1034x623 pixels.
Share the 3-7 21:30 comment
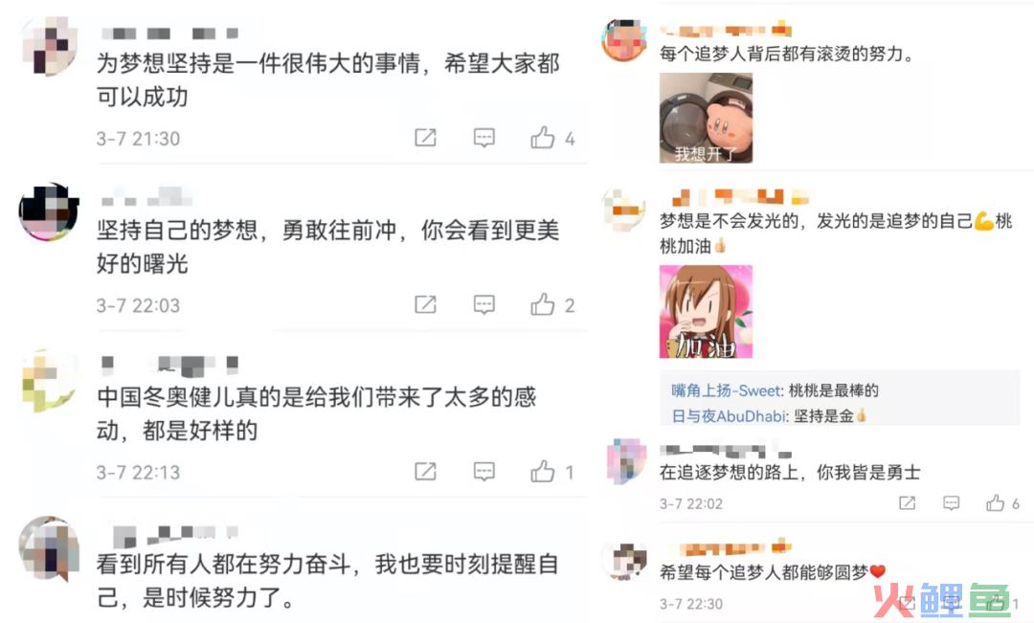[x=425, y=137]
